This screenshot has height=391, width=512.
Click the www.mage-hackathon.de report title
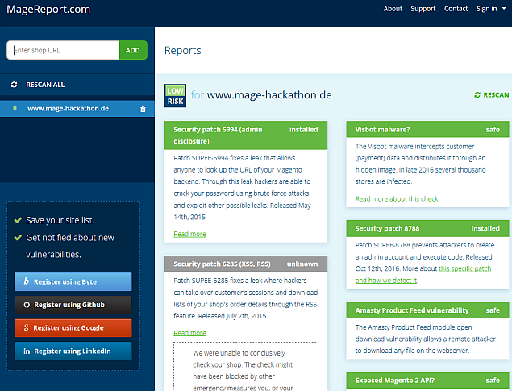269,94
